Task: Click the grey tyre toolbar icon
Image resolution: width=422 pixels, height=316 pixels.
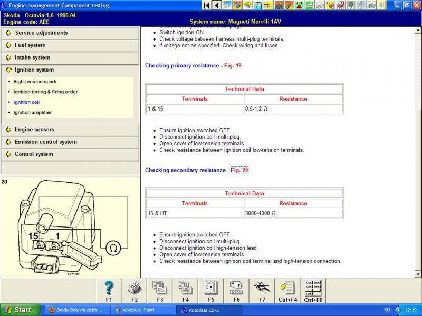Action: coord(350,5)
